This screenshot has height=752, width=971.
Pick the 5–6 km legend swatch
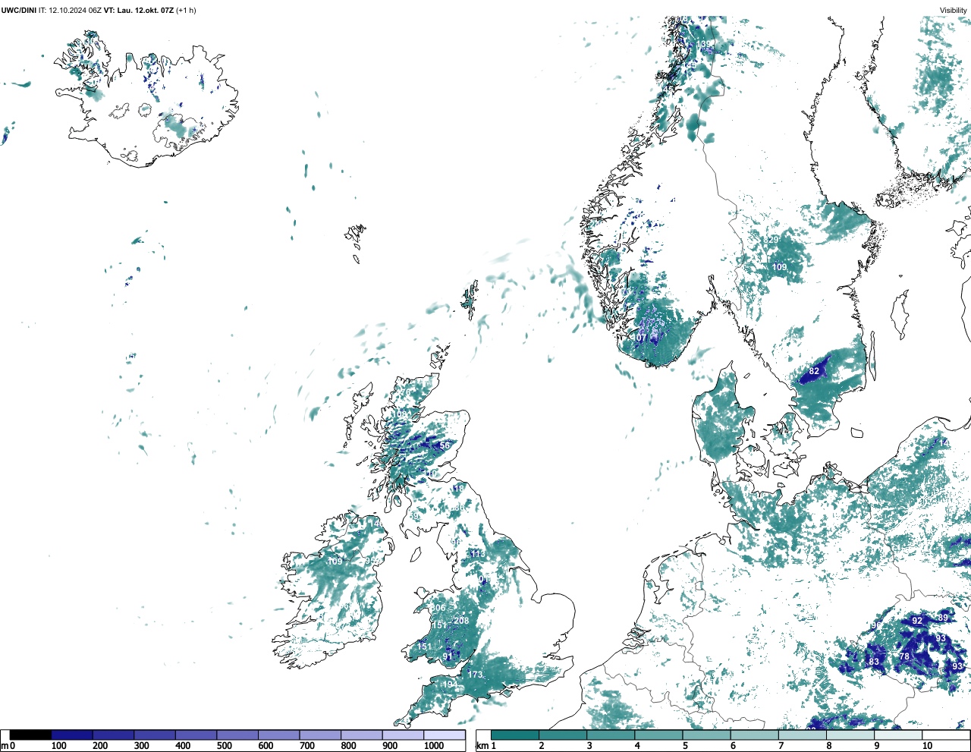pyautogui.click(x=706, y=735)
